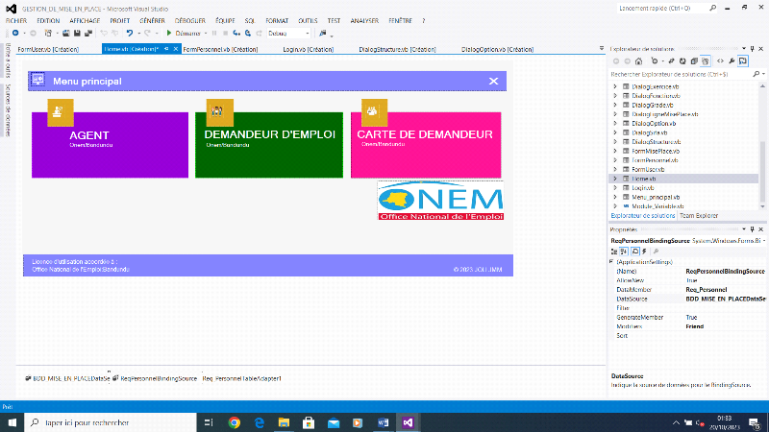Toggle auto-hide pin on Solution Explorer panel
Screen dimensions: 769x432
pos(751,47)
